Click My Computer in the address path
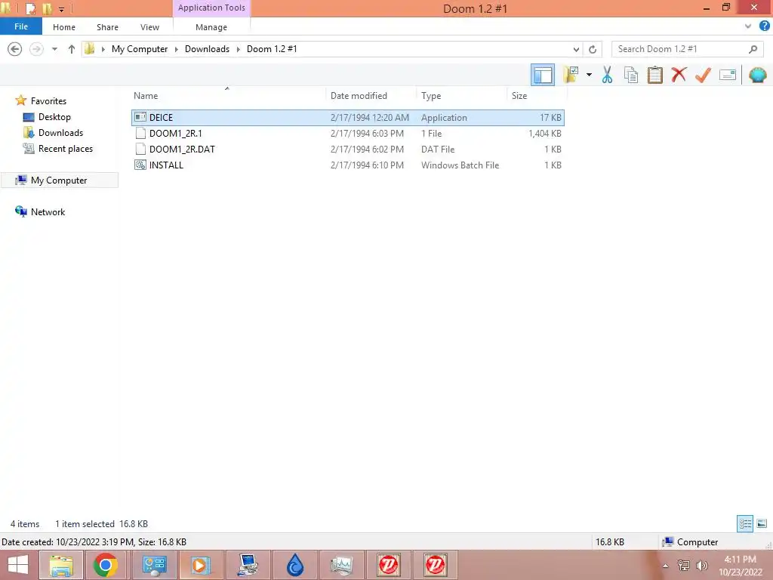Image resolution: width=773 pixels, height=580 pixels. tap(140, 49)
